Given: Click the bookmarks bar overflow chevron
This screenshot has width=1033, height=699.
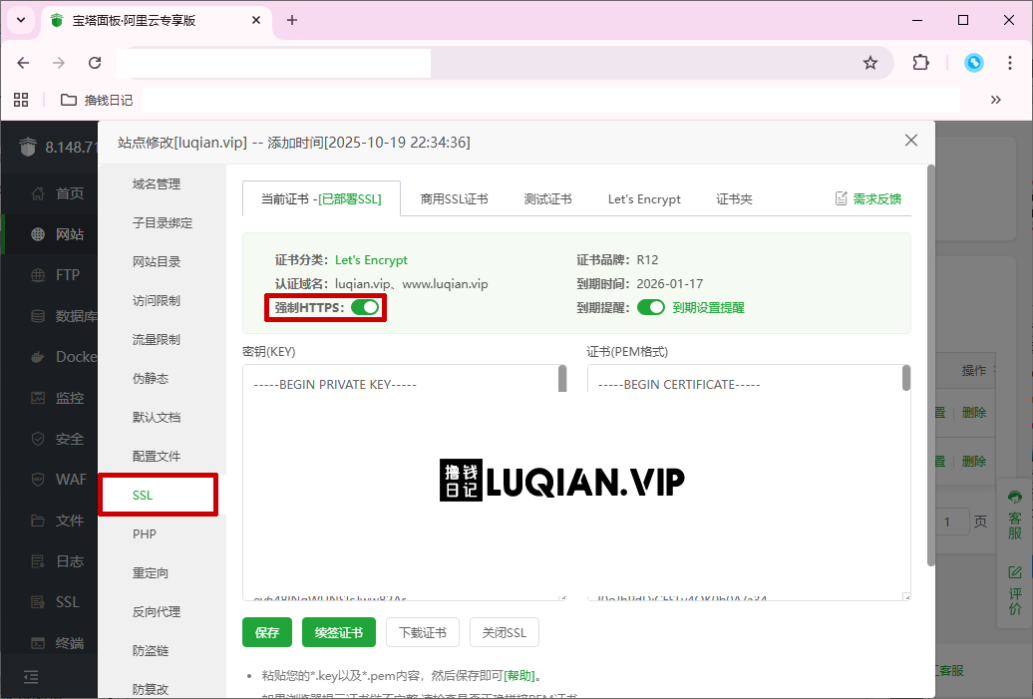Looking at the screenshot, I should pyautogui.click(x=995, y=100).
